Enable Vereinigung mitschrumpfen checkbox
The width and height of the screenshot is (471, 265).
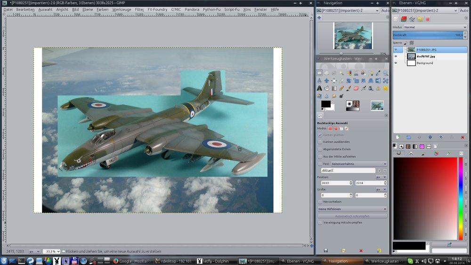[x=320, y=223]
